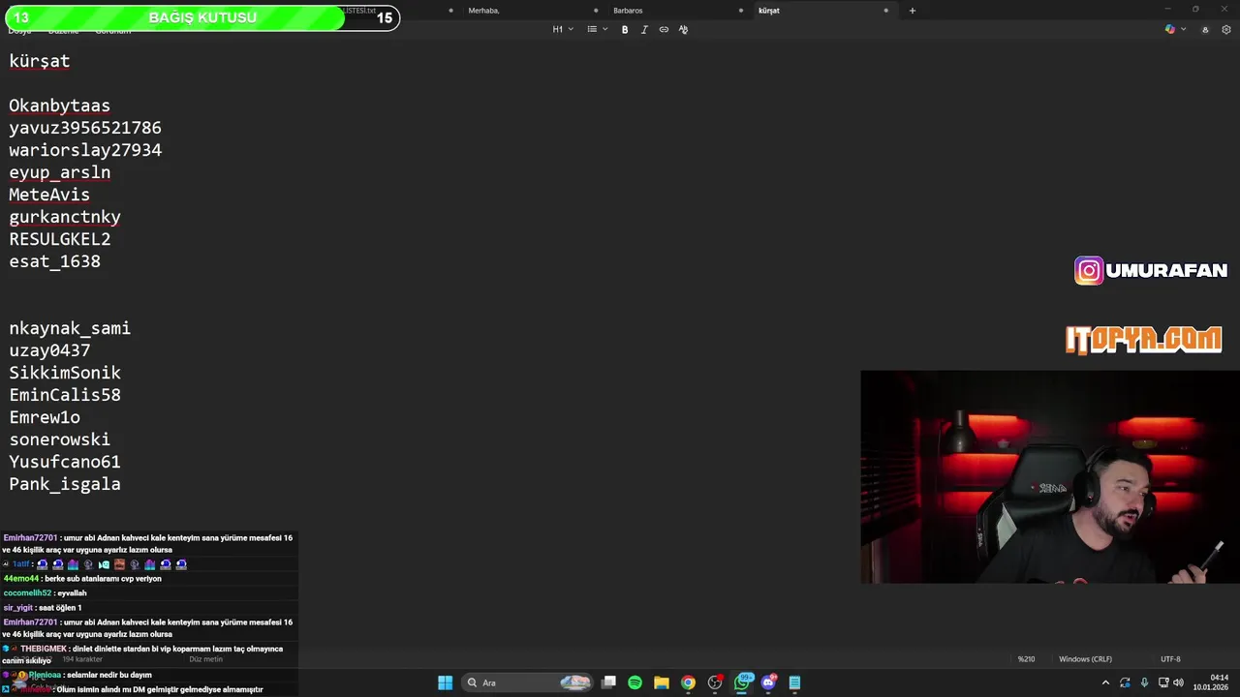Click the line sonerowski
The width and height of the screenshot is (1240, 697).
[60, 439]
